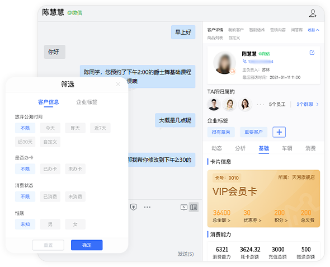Select 自定义 time filter option

[50, 142]
